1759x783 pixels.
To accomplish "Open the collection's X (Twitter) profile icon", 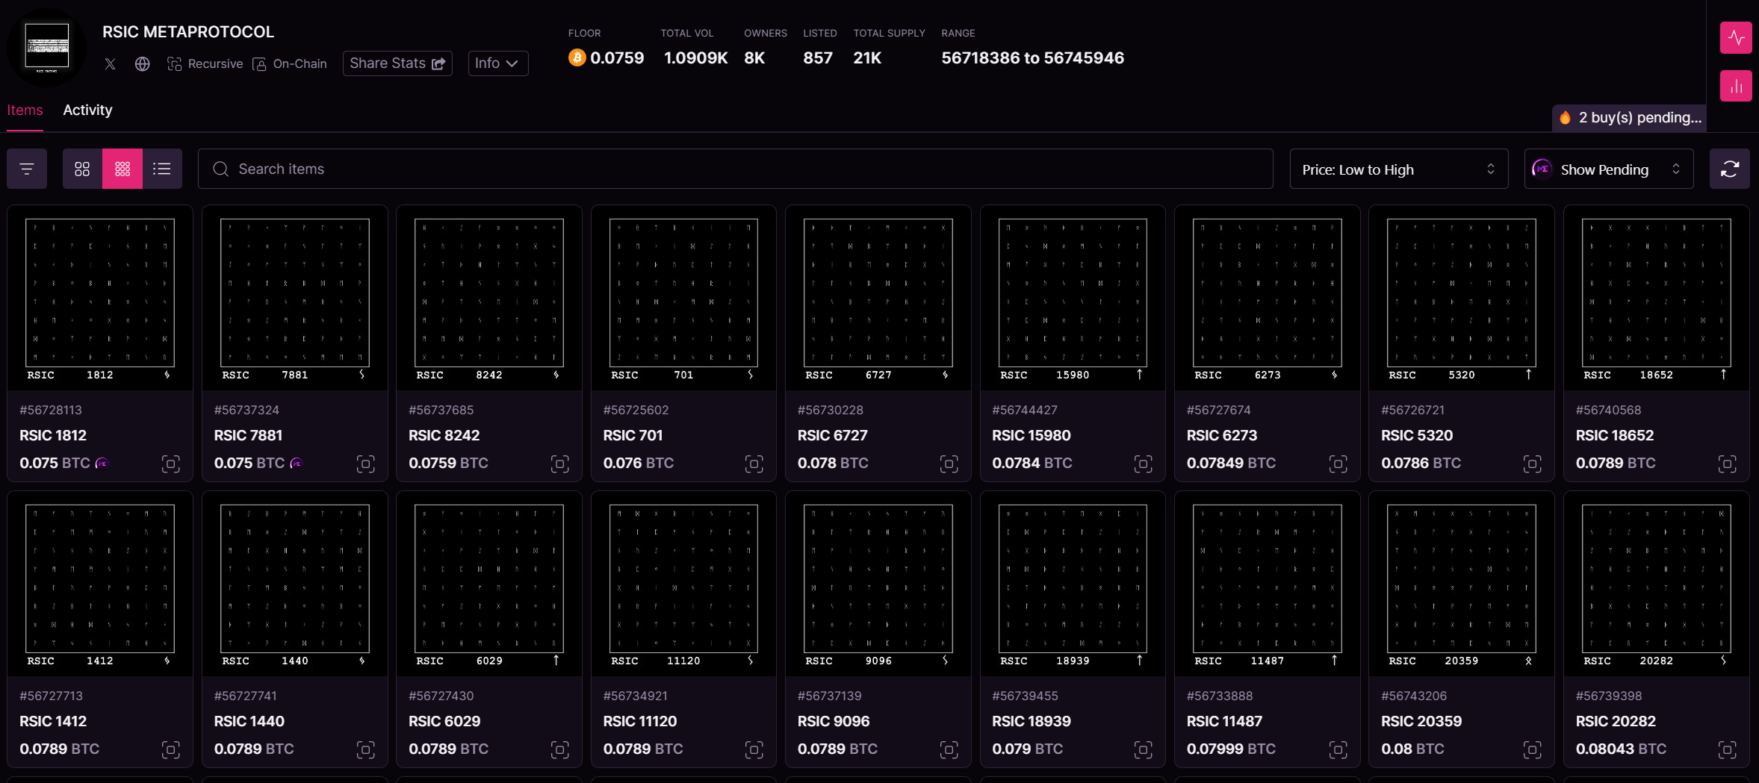I will pyautogui.click(x=111, y=64).
